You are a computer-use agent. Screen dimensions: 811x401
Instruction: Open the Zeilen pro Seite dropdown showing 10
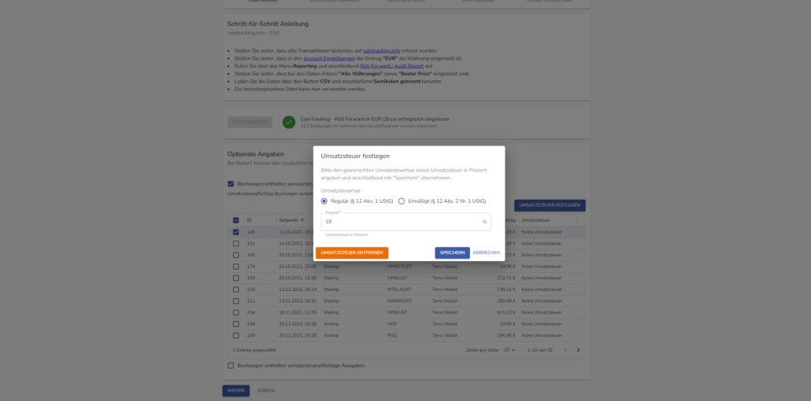coord(510,350)
